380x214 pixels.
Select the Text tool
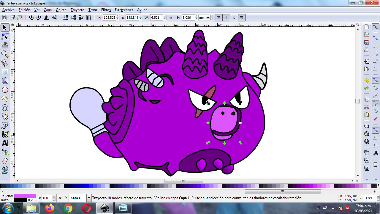click(5, 143)
